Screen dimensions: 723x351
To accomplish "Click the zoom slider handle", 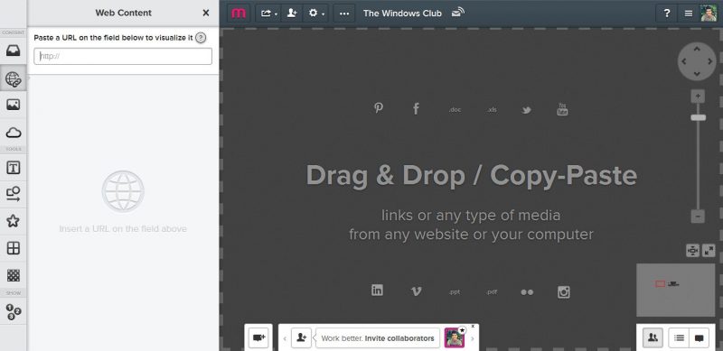I will [698, 117].
